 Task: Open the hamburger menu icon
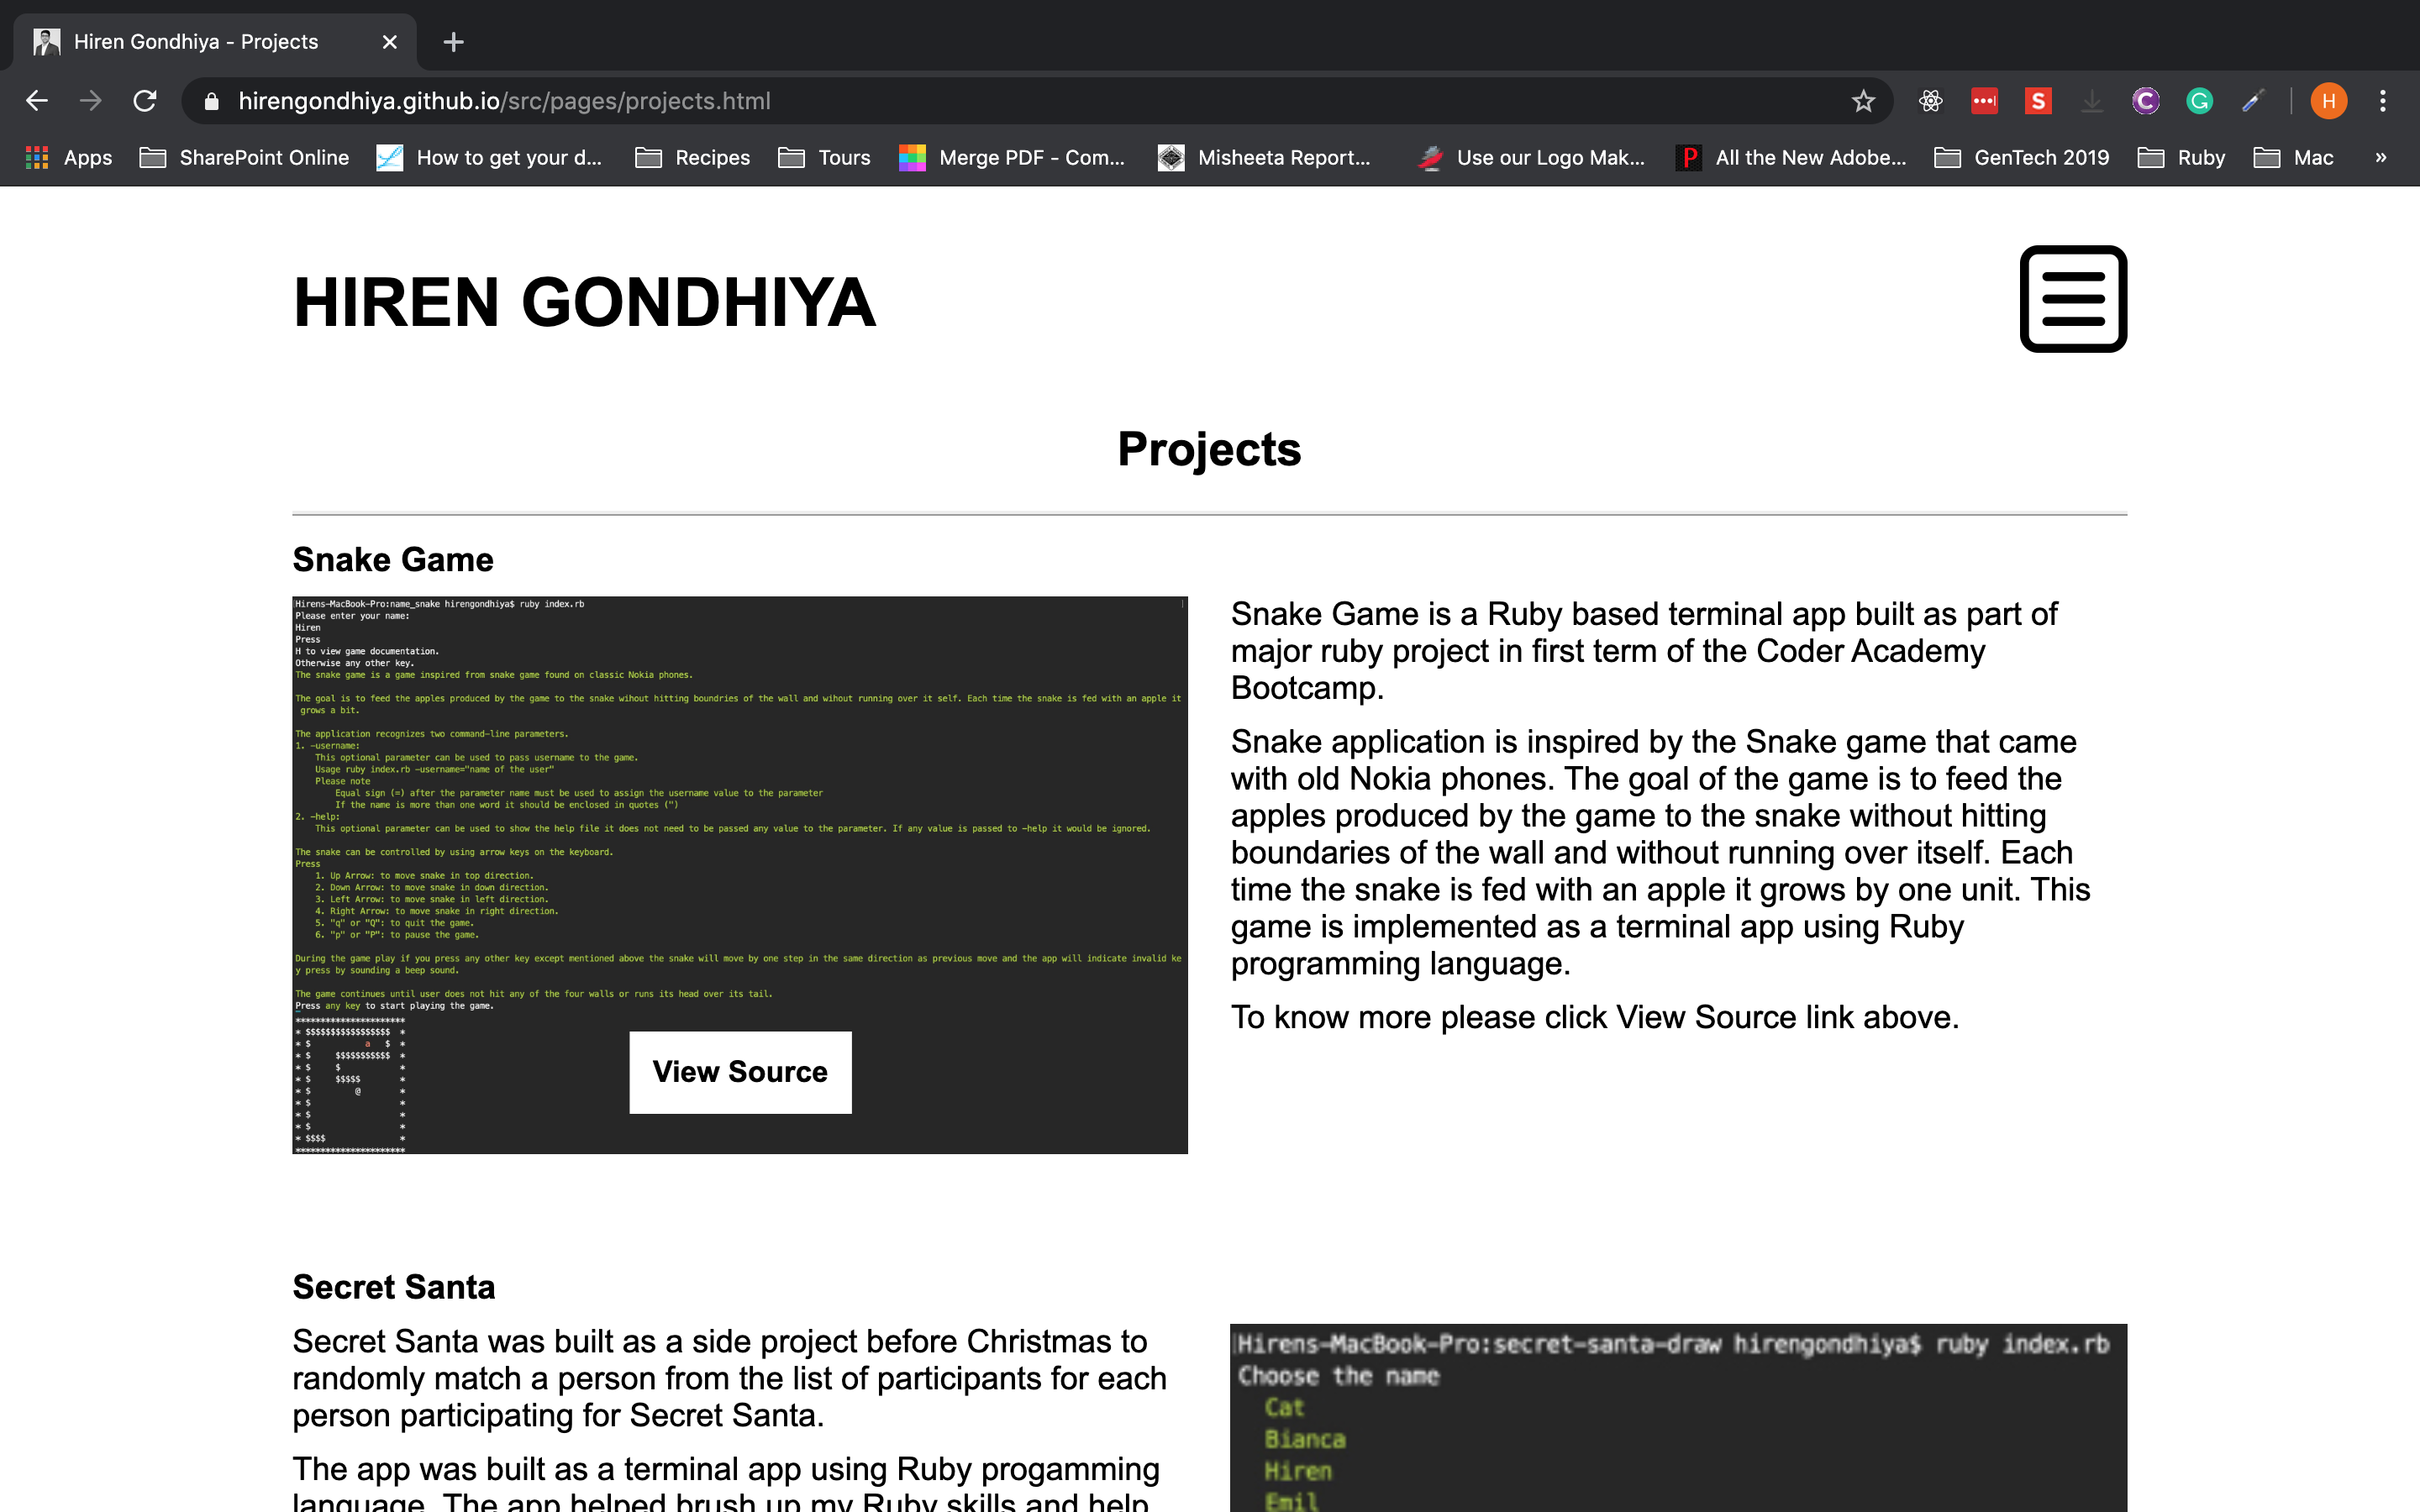[2072, 299]
